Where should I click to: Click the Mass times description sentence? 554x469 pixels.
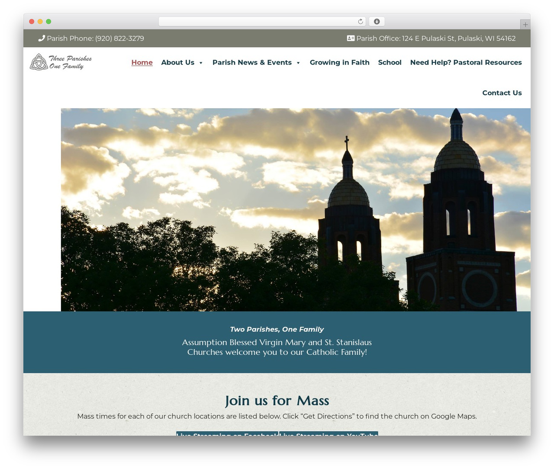click(277, 416)
